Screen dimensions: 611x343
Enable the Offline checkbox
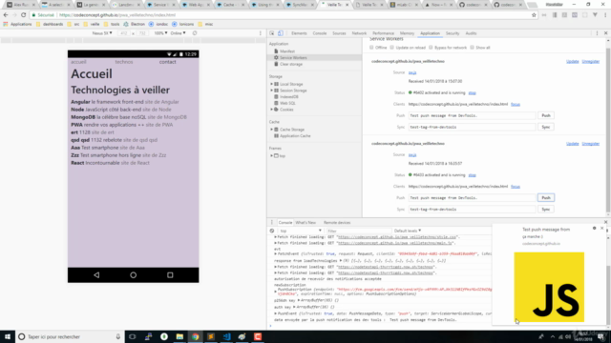pyautogui.click(x=371, y=48)
